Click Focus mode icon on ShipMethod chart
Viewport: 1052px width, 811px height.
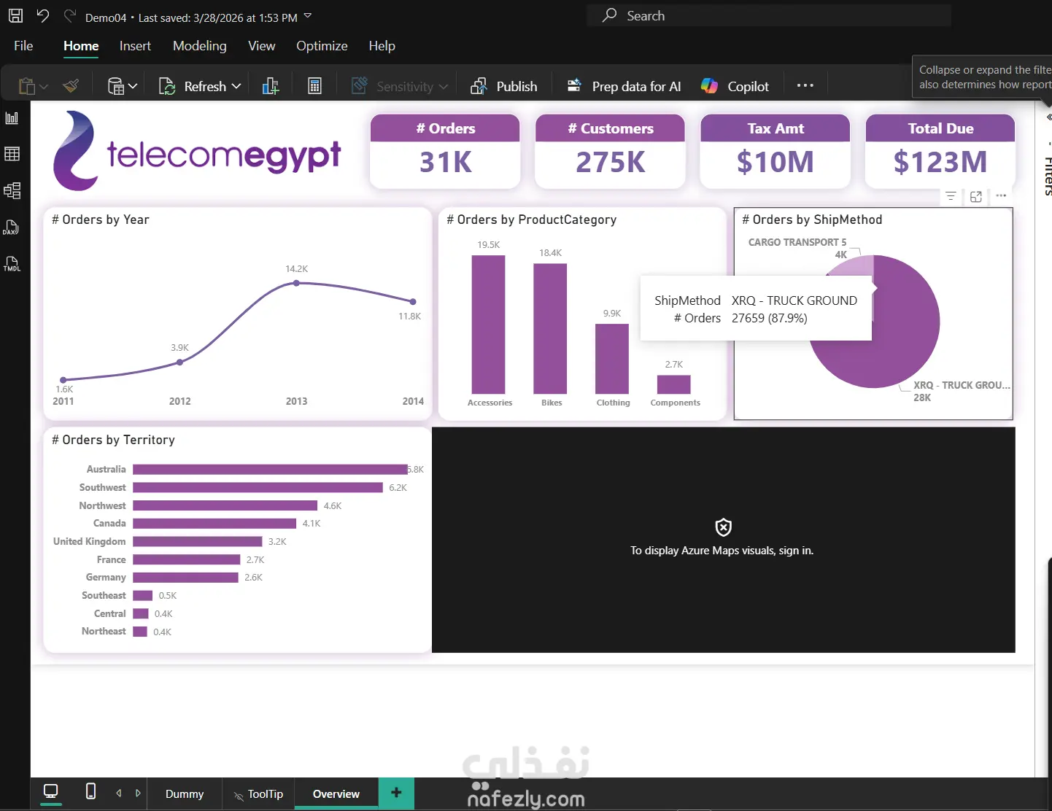point(976,196)
